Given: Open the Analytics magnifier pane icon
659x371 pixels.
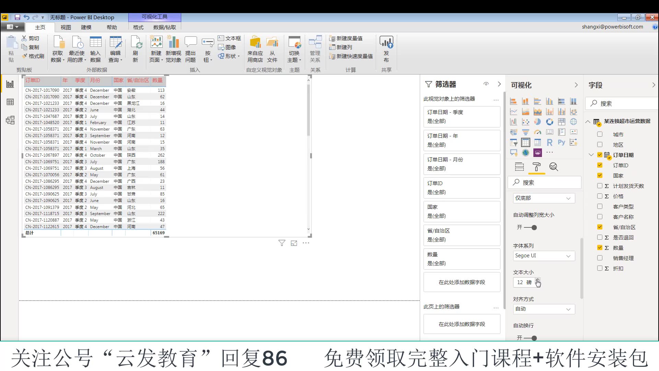Looking at the screenshot, I should pos(553,167).
